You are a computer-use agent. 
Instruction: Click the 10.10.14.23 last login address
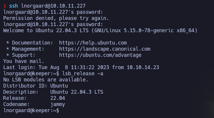[143, 67]
